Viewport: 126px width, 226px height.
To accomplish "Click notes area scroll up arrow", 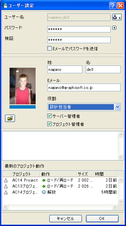I will click(x=120, y=135).
